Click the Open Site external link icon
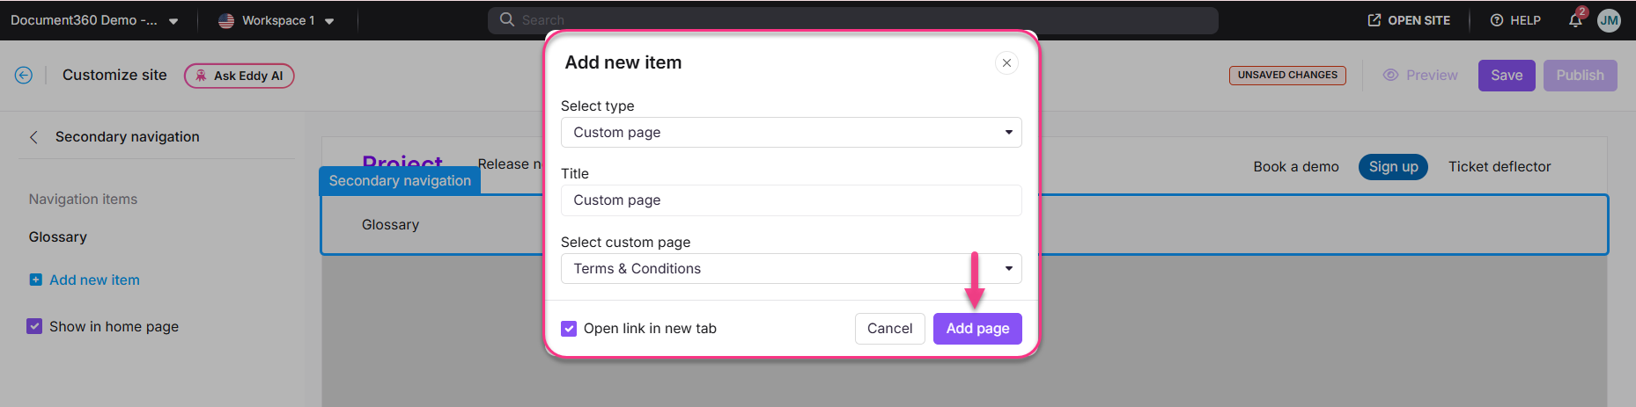The width and height of the screenshot is (1636, 407). point(1374,20)
